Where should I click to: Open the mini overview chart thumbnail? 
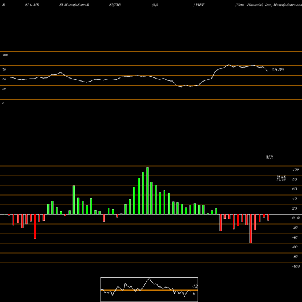point(149,289)
